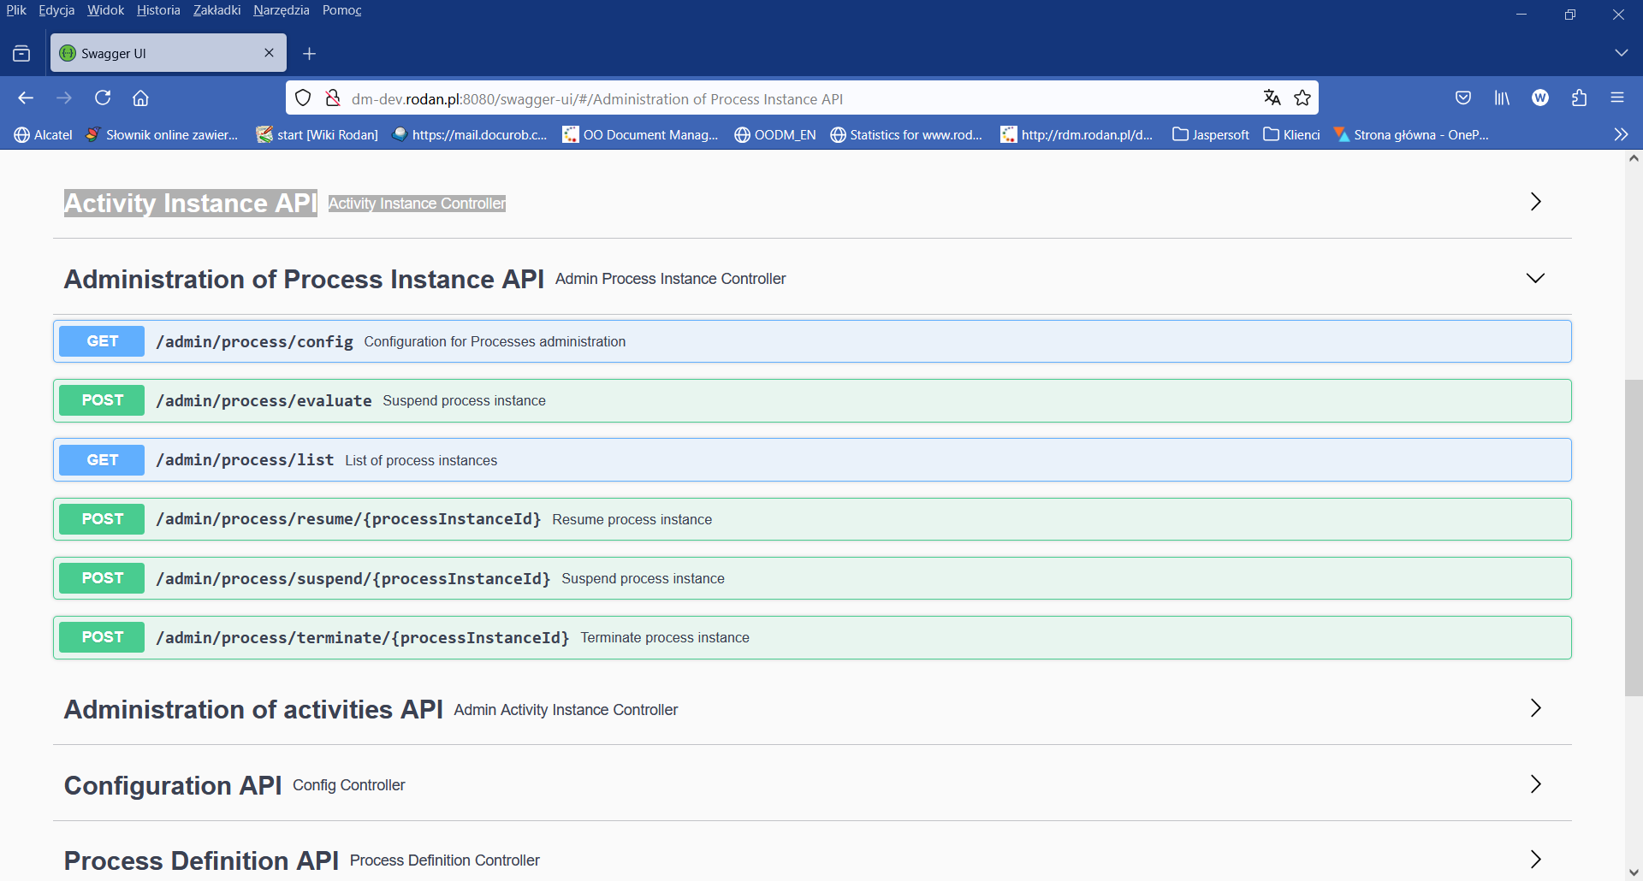Open Firefox View in the tab bar
This screenshot has width=1643, height=881.
coord(21,52)
